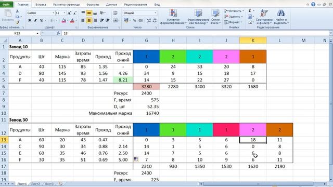Viewport: 333px width, 187px height.
Task: Click increase indent icon
Action: (x=108, y=20)
